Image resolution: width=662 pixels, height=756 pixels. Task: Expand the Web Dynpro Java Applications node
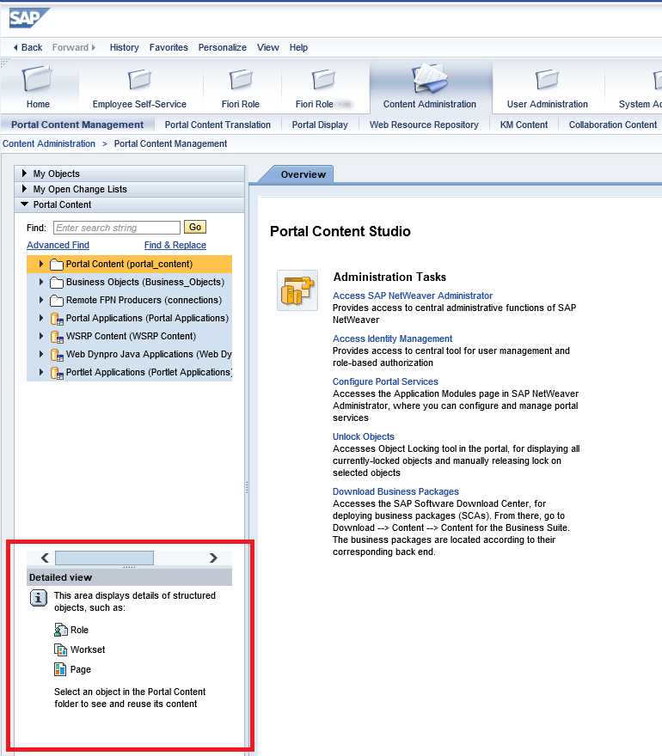point(41,354)
